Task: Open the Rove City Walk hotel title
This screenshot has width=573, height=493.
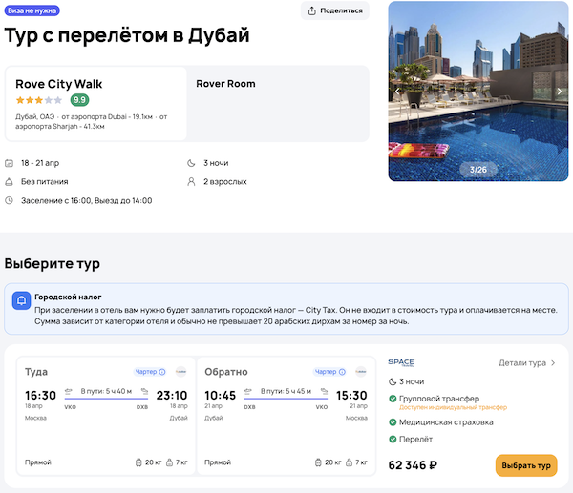Action: (58, 84)
